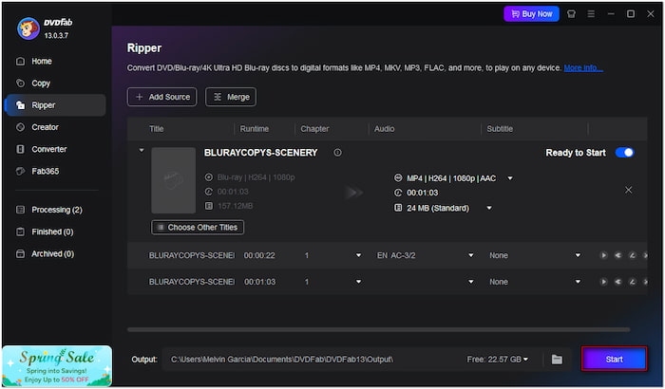Open the Creator module

pos(45,127)
